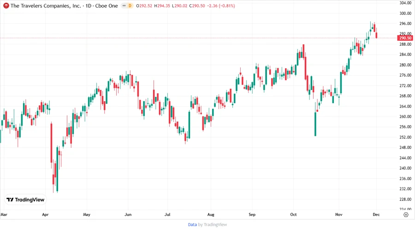Toggle the gray market status pill
415x230 pixels.
(124, 6)
